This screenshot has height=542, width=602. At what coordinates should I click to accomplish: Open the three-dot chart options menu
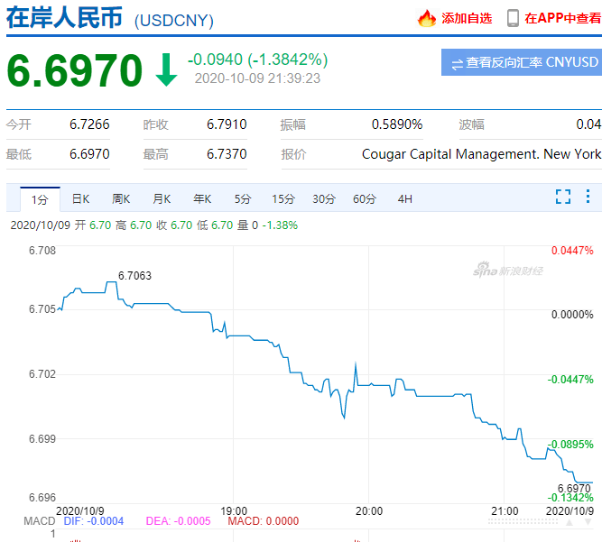pyautogui.click(x=588, y=197)
